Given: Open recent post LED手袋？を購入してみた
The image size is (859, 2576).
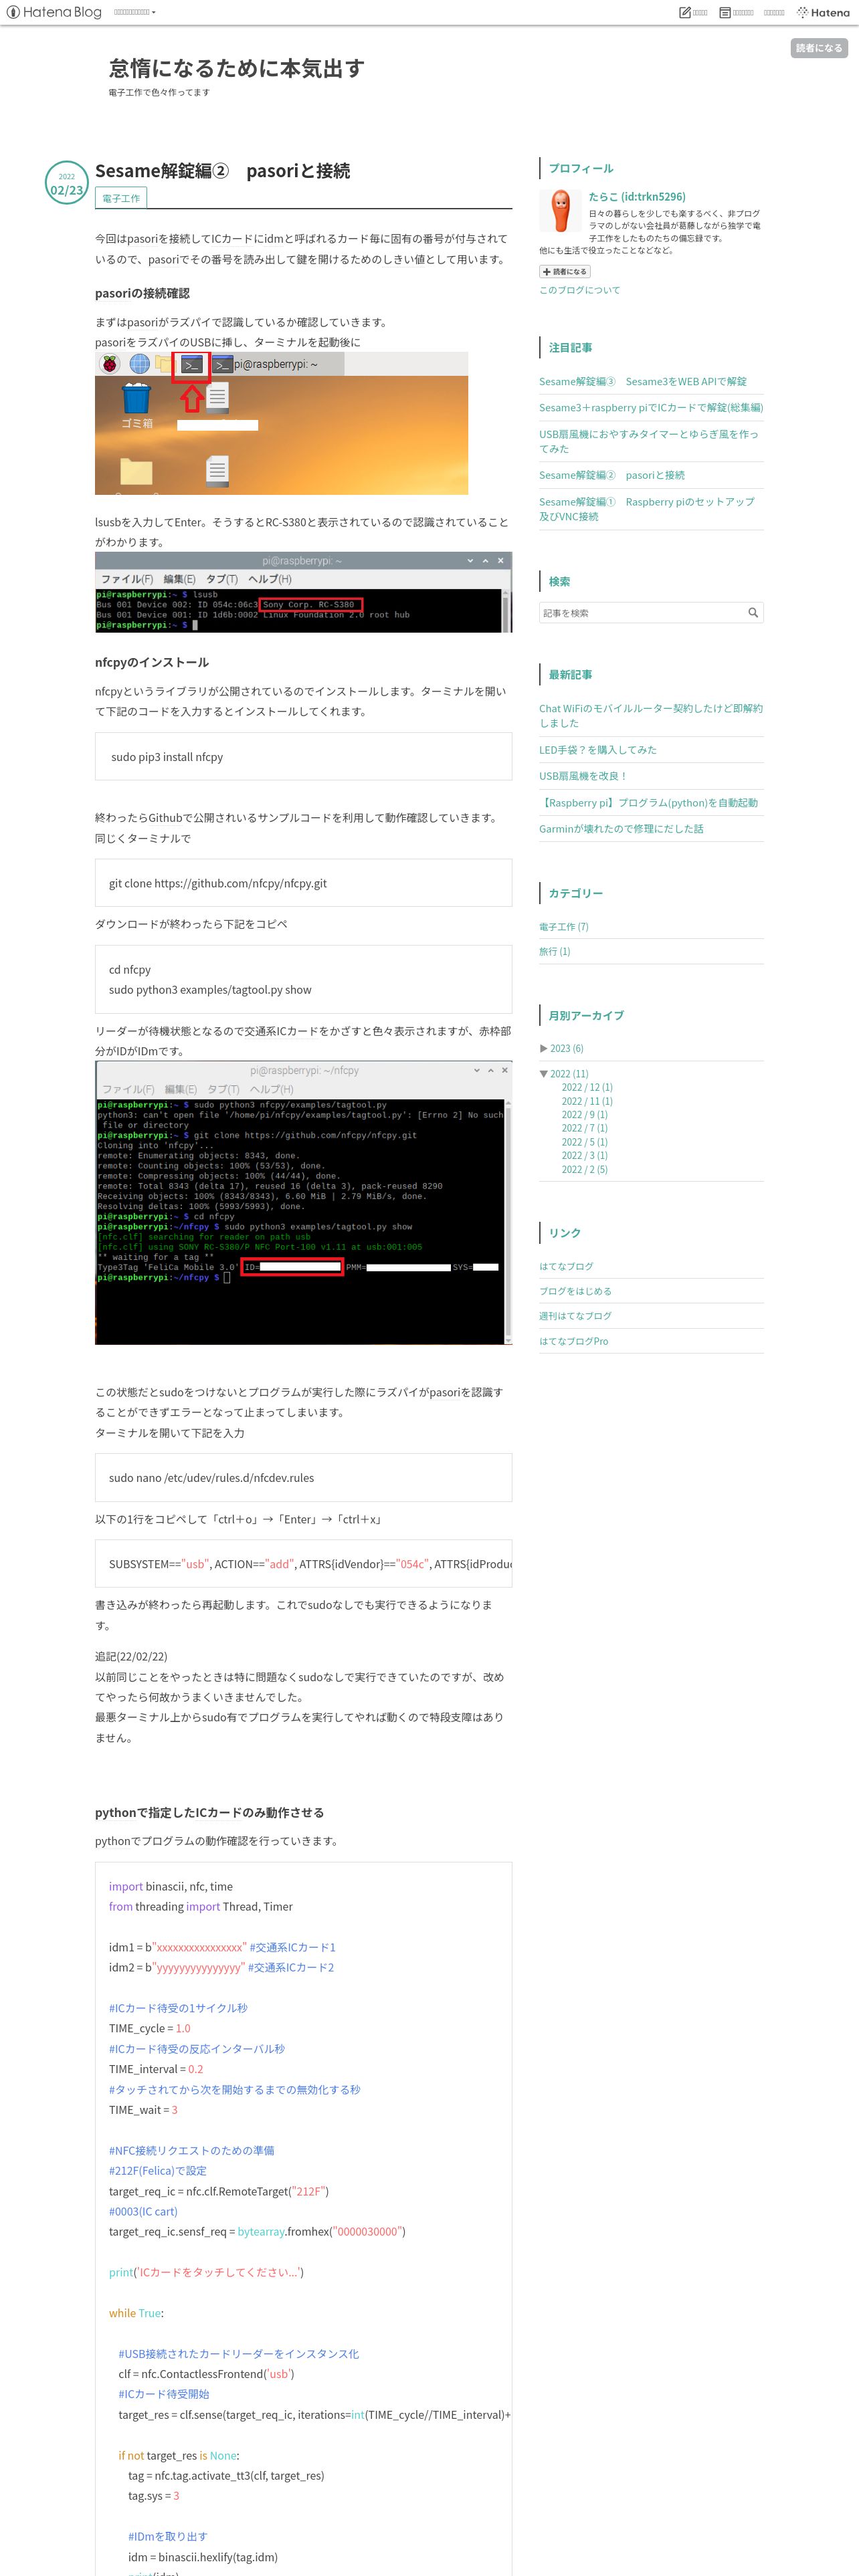Looking at the screenshot, I should coord(598,750).
